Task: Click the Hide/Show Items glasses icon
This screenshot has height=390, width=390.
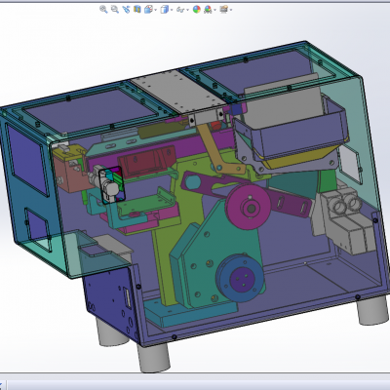Action: [x=180, y=10]
